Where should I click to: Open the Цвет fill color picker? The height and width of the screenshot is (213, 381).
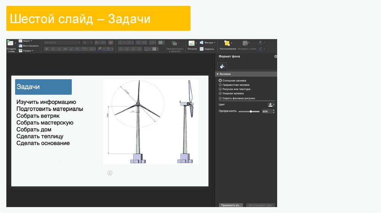pos(271,105)
